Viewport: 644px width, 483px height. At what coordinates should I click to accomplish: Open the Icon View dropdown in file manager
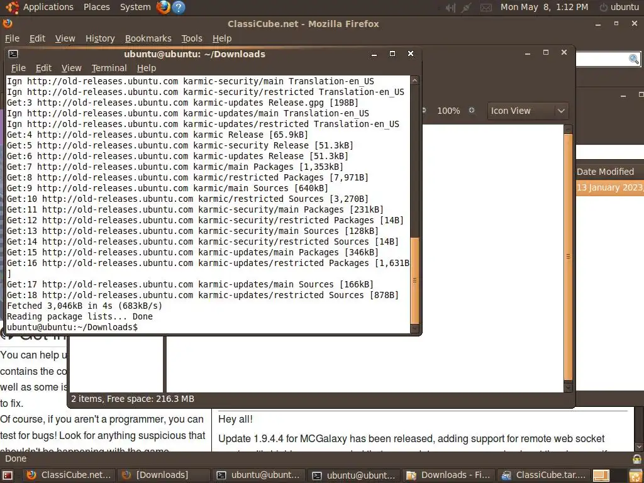point(528,111)
